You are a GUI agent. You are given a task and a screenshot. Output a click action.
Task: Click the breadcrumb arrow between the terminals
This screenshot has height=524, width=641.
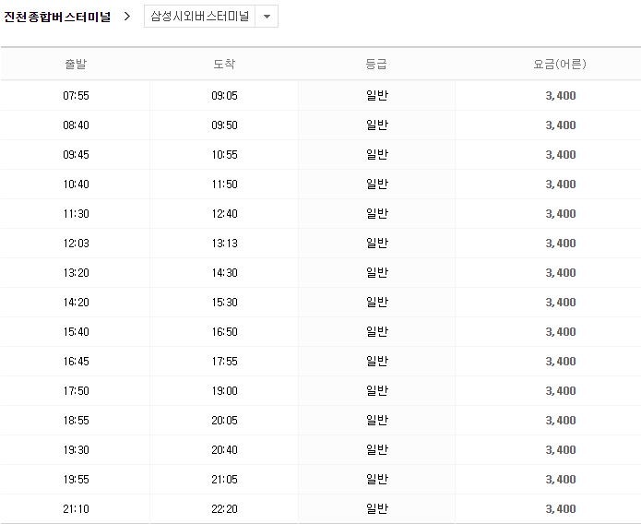[127, 17]
